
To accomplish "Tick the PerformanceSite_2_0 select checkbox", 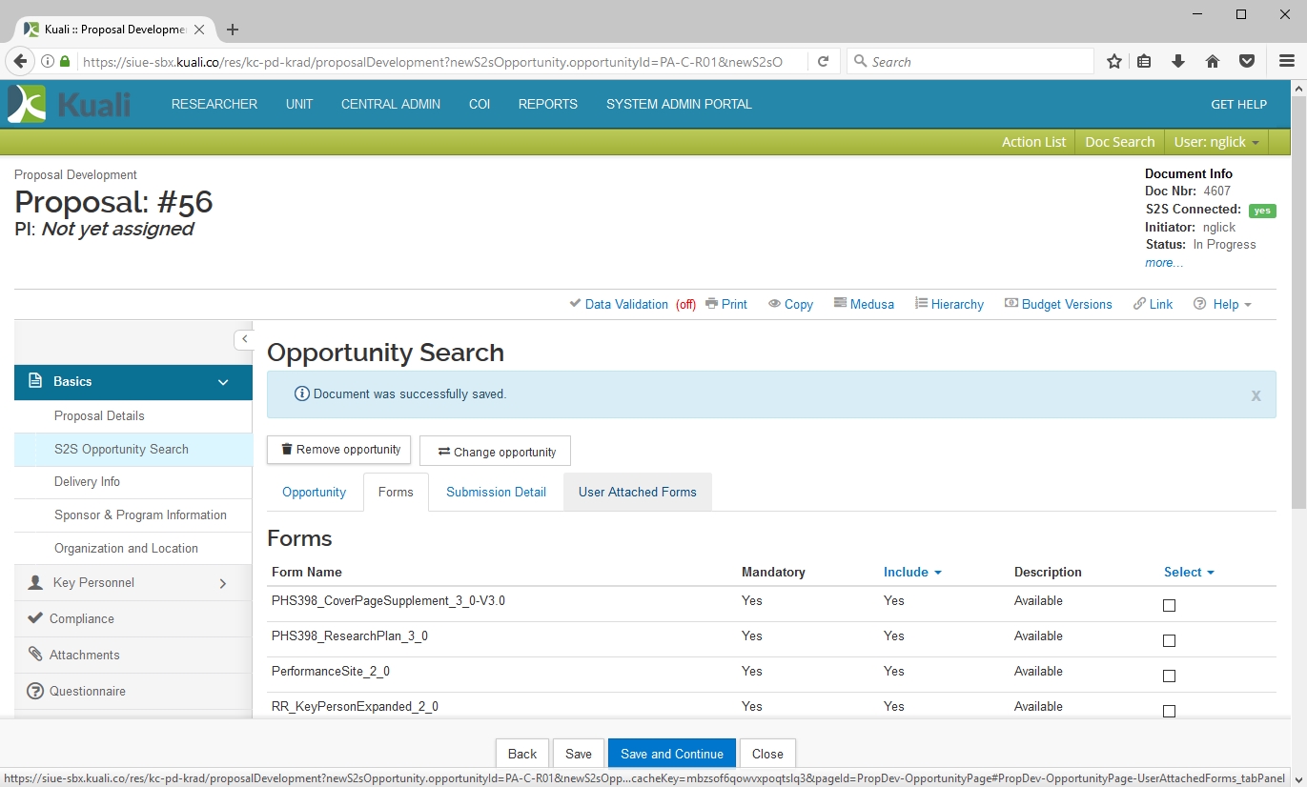I will (1169, 676).
